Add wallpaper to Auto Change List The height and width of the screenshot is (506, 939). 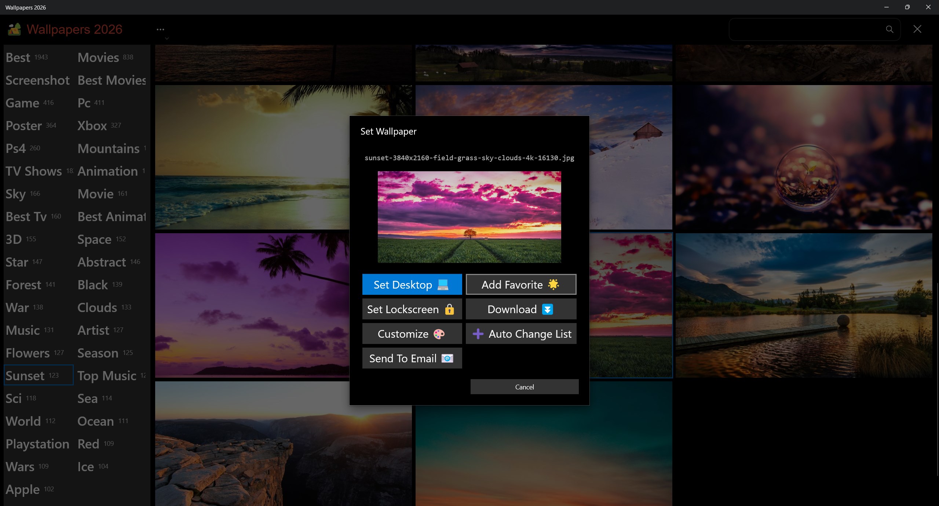521,334
